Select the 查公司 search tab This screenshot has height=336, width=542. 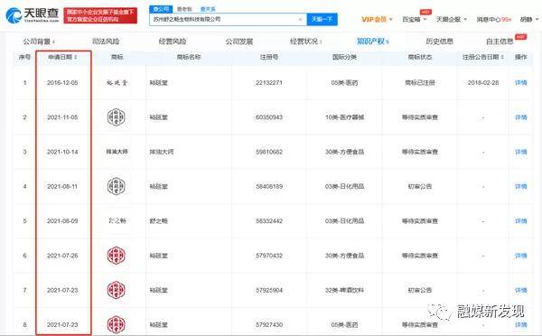click(161, 9)
